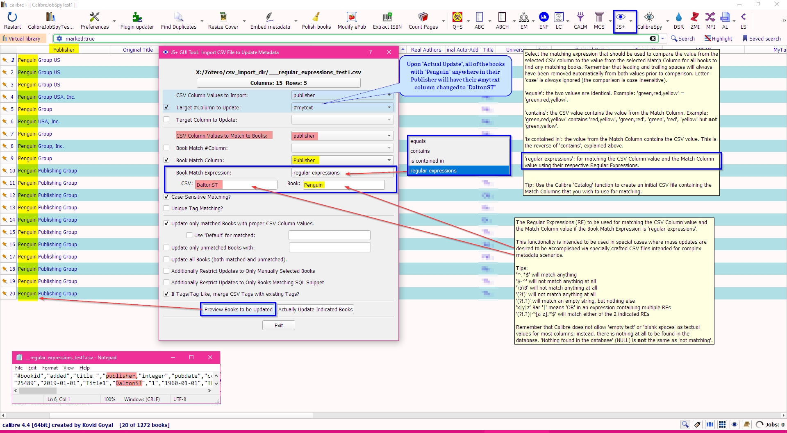
Task: Open calibre Preferences
Action: pyautogui.click(x=95, y=21)
